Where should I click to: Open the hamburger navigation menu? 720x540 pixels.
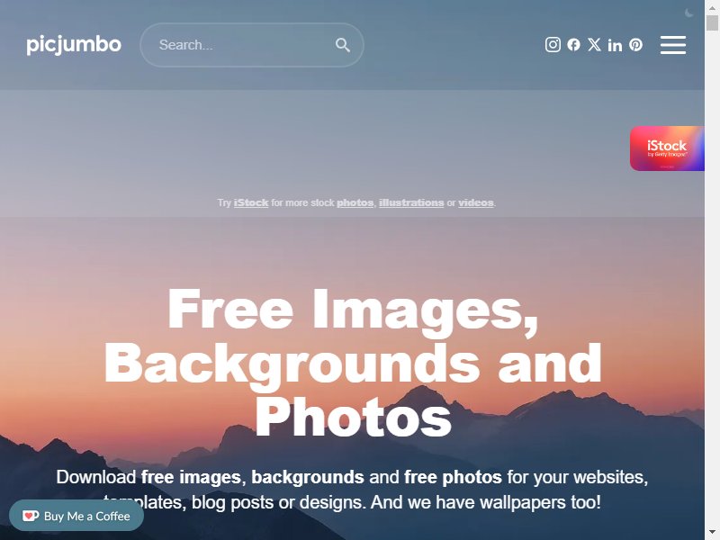(673, 45)
